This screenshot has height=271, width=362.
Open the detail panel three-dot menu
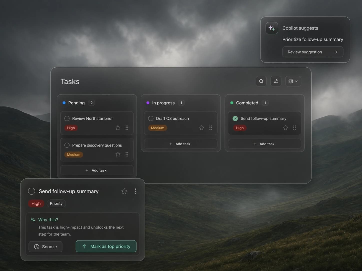pos(135,191)
